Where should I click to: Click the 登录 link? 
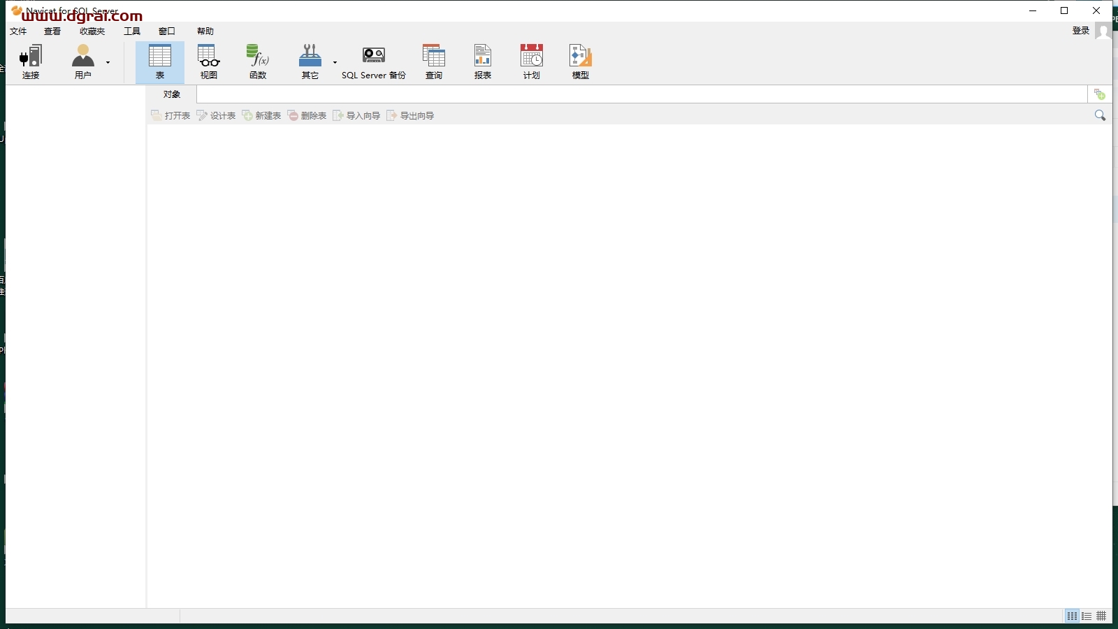(x=1081, y=31)
